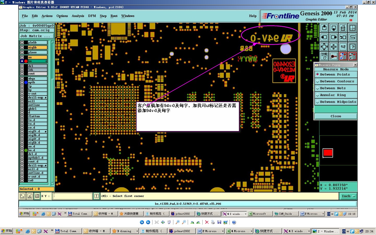The height and width of the screenshot is (235, 376).
Task: Rotate the picture clockwise in viewer
Action: [x=192, y=222]
